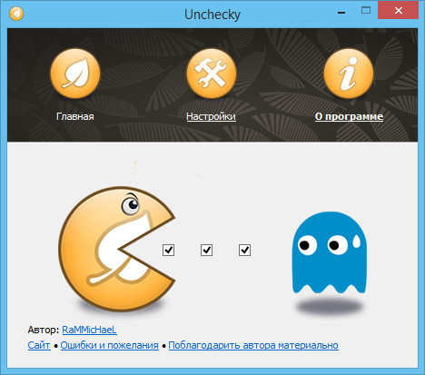Toggle the checkbox closest to the ghost
Viewport: 425px width, 375px height.
tap(244, 251)
